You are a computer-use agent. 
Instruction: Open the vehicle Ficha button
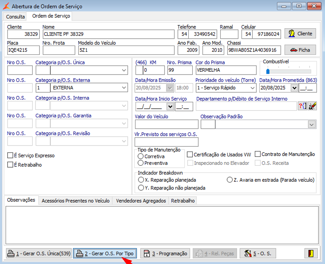[x=300, y=50]
